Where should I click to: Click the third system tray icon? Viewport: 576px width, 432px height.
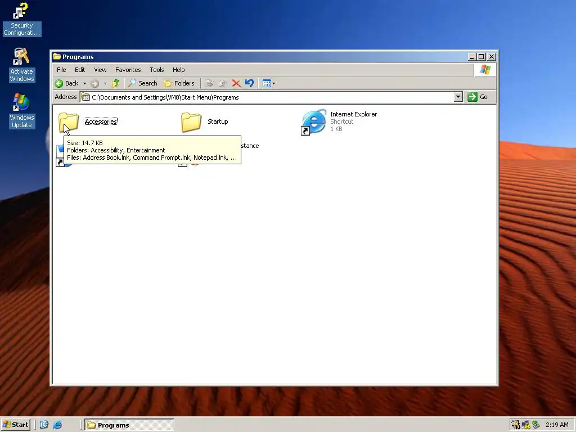pos(536,425)
